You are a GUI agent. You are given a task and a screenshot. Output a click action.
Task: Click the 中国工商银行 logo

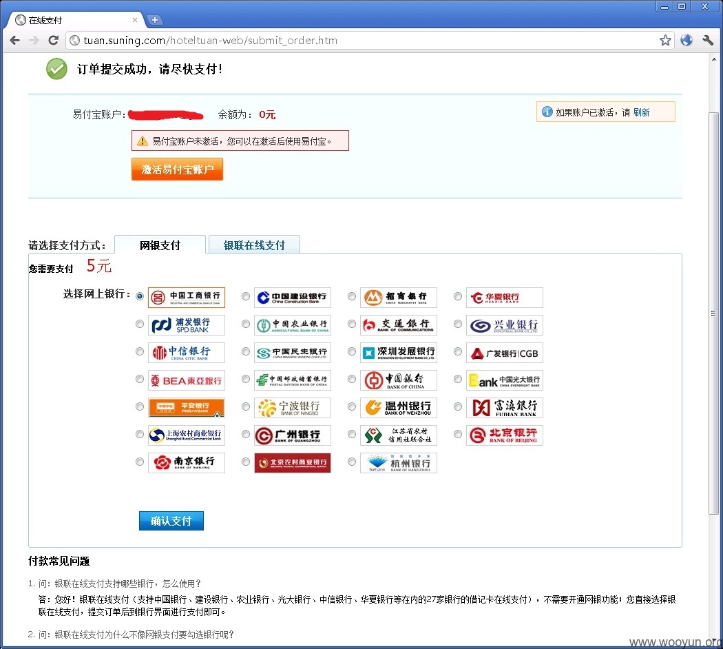[187, 298]
